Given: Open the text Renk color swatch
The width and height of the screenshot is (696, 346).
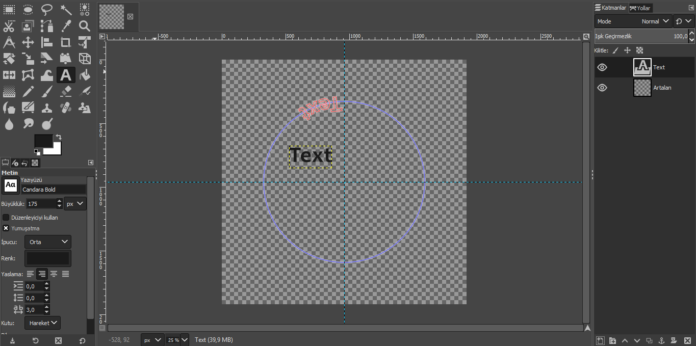Looking at the screenshot, I should pos(48,258).
